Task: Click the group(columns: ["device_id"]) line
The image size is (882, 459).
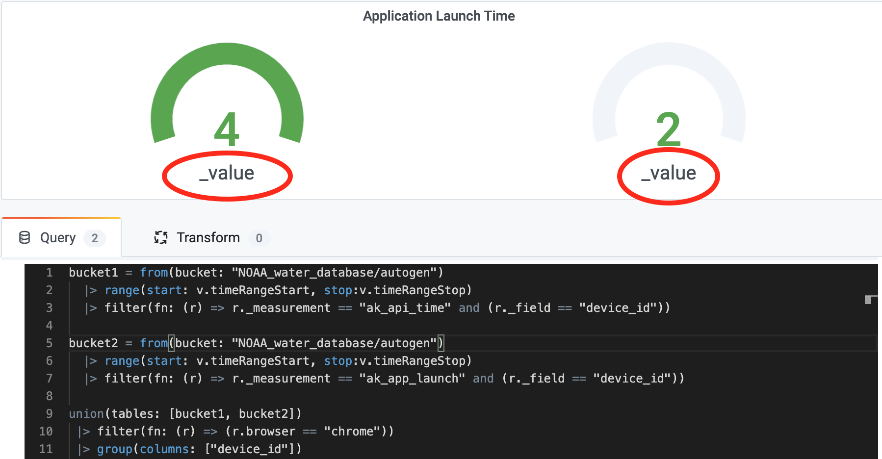Action: (x=189, y=449)
